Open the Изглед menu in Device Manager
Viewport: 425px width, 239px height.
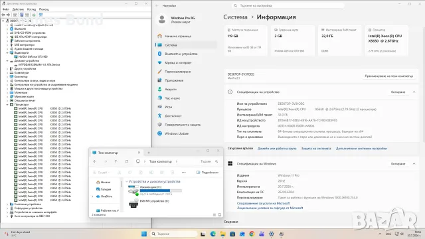pos(31,9)
